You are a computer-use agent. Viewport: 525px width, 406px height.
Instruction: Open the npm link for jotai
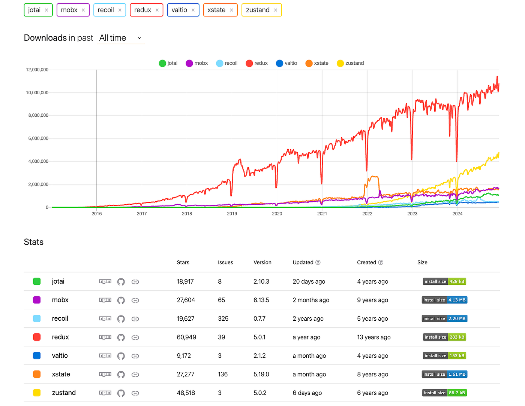pos(105,281)
